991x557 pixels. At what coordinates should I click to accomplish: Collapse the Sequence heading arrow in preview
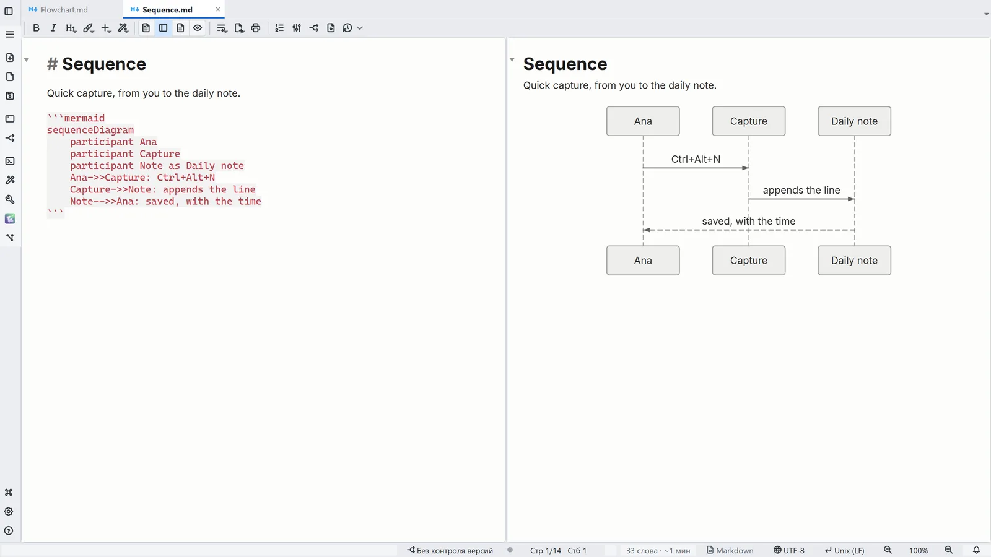tap(512, 60)
